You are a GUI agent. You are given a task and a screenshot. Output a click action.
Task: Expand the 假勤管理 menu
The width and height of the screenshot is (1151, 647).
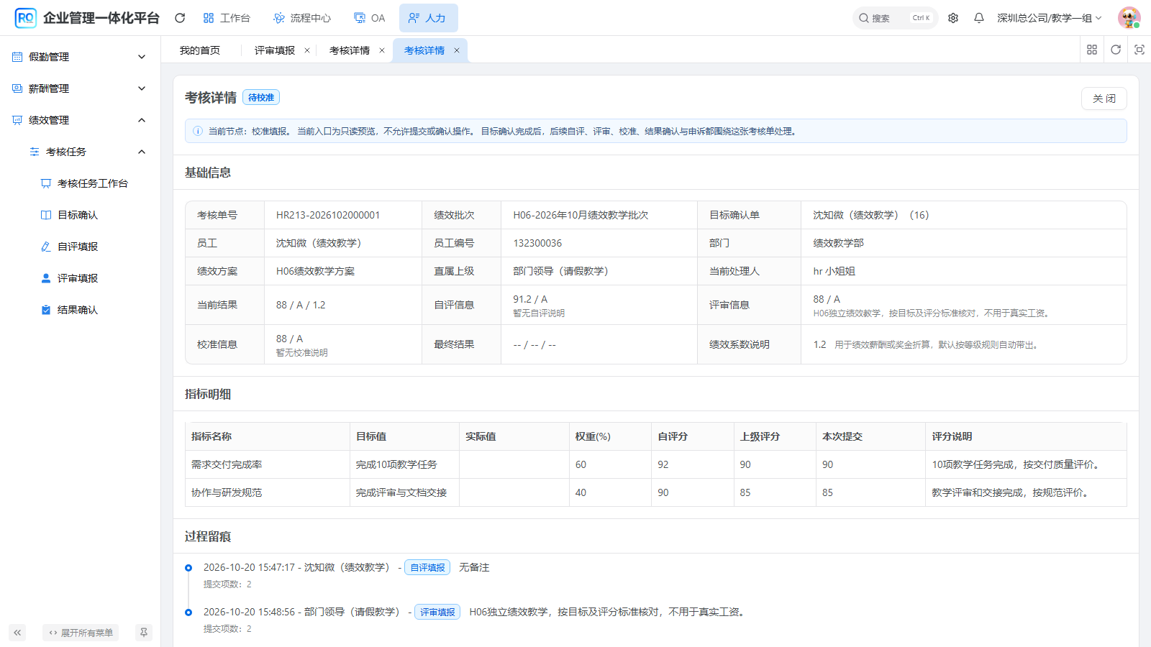click(79, 57)
